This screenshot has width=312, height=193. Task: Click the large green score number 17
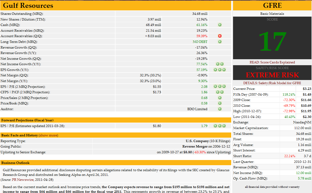pos(272,41)
